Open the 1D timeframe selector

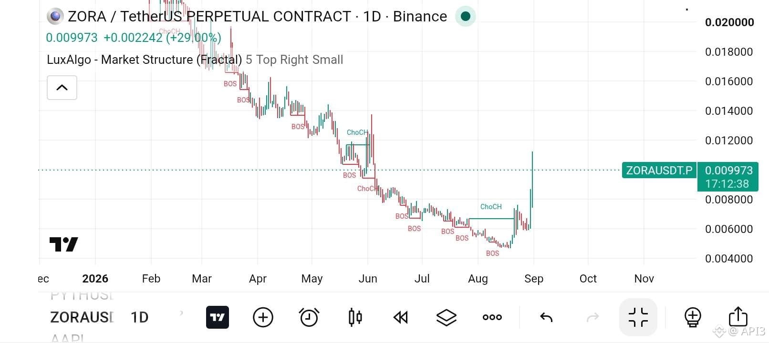coord(139,317)
